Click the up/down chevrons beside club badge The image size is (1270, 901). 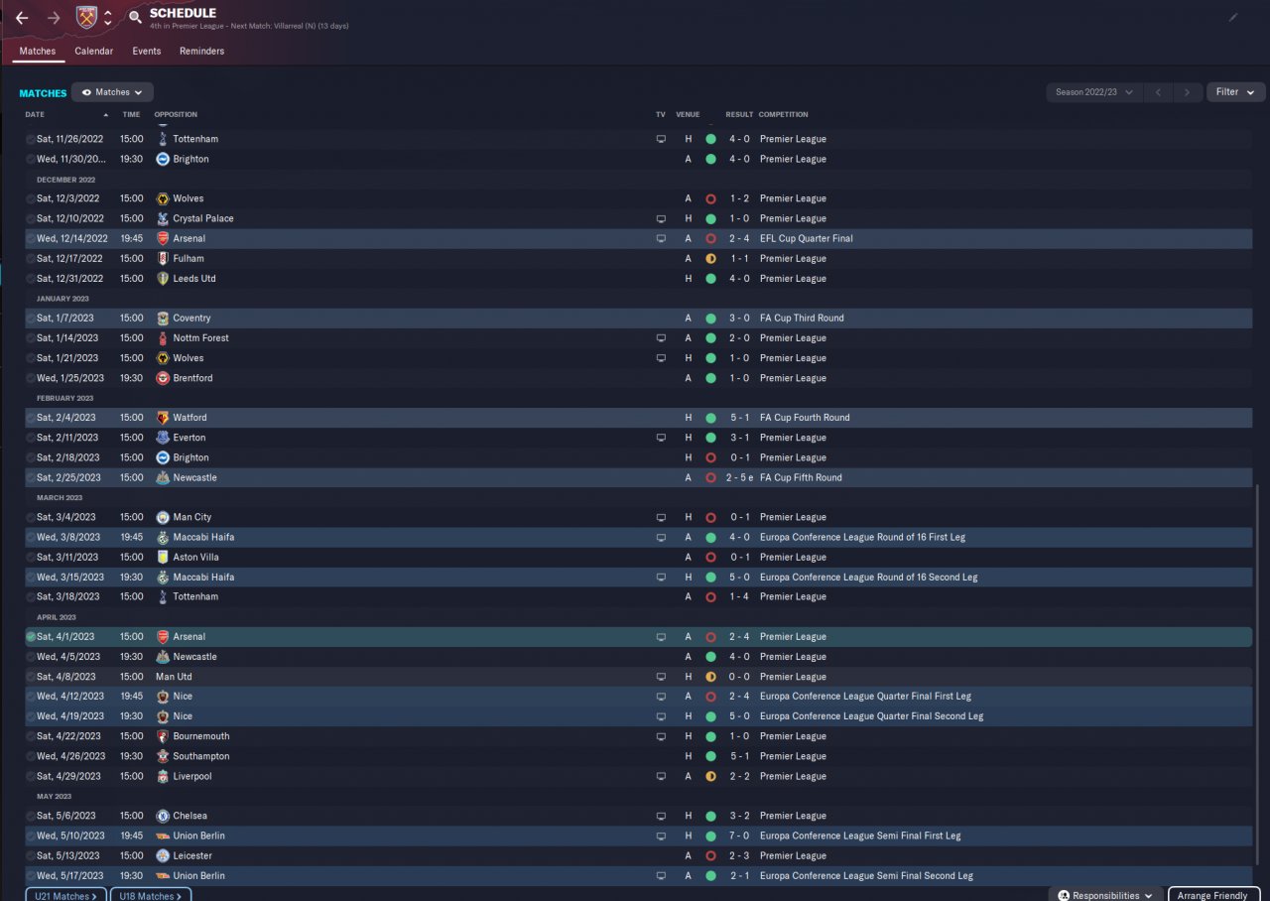click(x=107, y=17)
